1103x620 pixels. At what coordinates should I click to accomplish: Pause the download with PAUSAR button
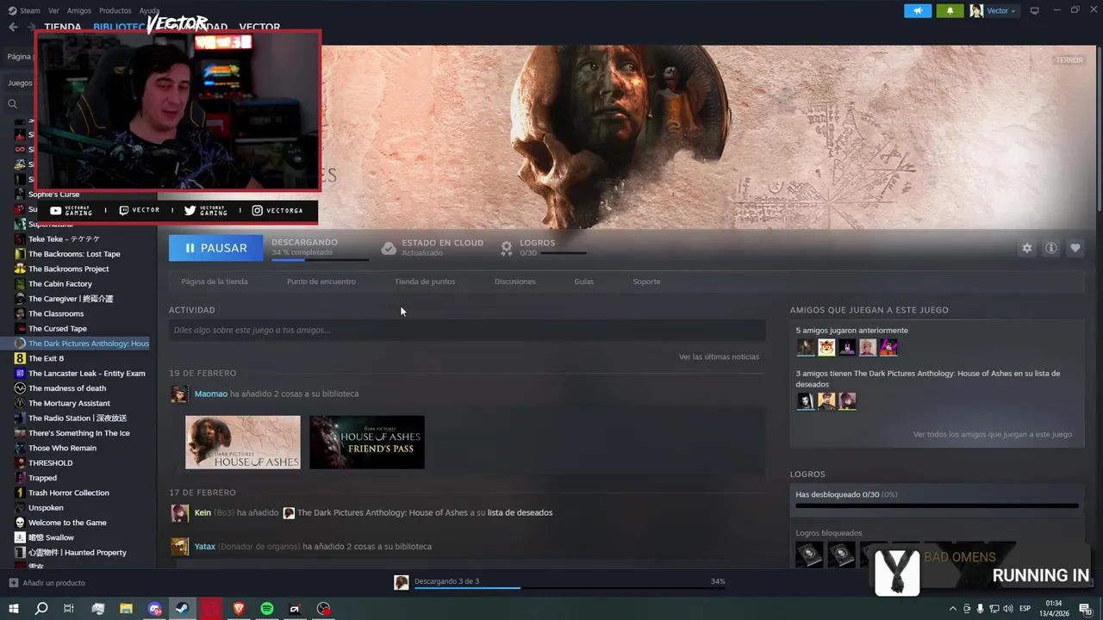(215, 248)
